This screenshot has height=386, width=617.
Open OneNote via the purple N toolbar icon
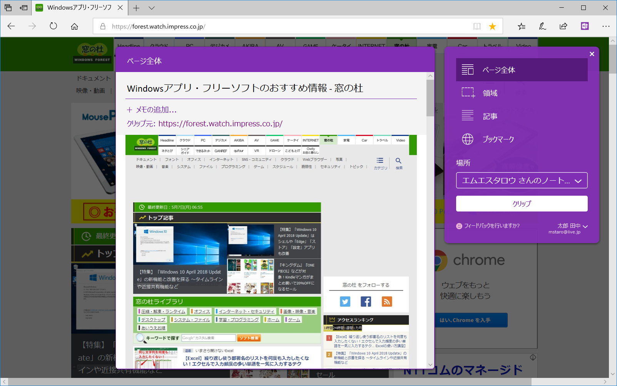coord(585,26)
